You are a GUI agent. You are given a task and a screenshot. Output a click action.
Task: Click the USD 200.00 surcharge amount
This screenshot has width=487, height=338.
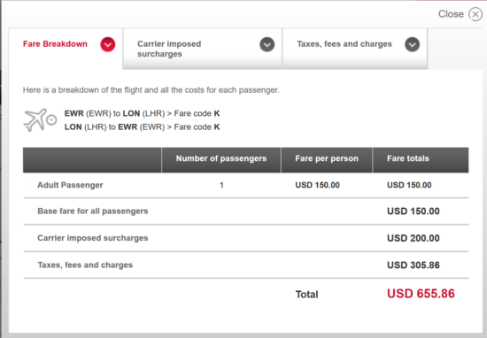(x=414, y=238)
